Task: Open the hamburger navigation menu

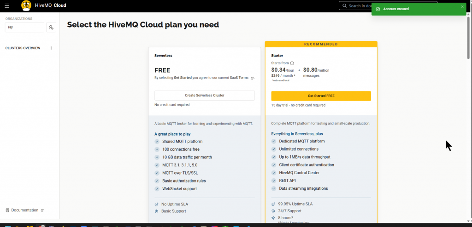Action: coord(6,6)
